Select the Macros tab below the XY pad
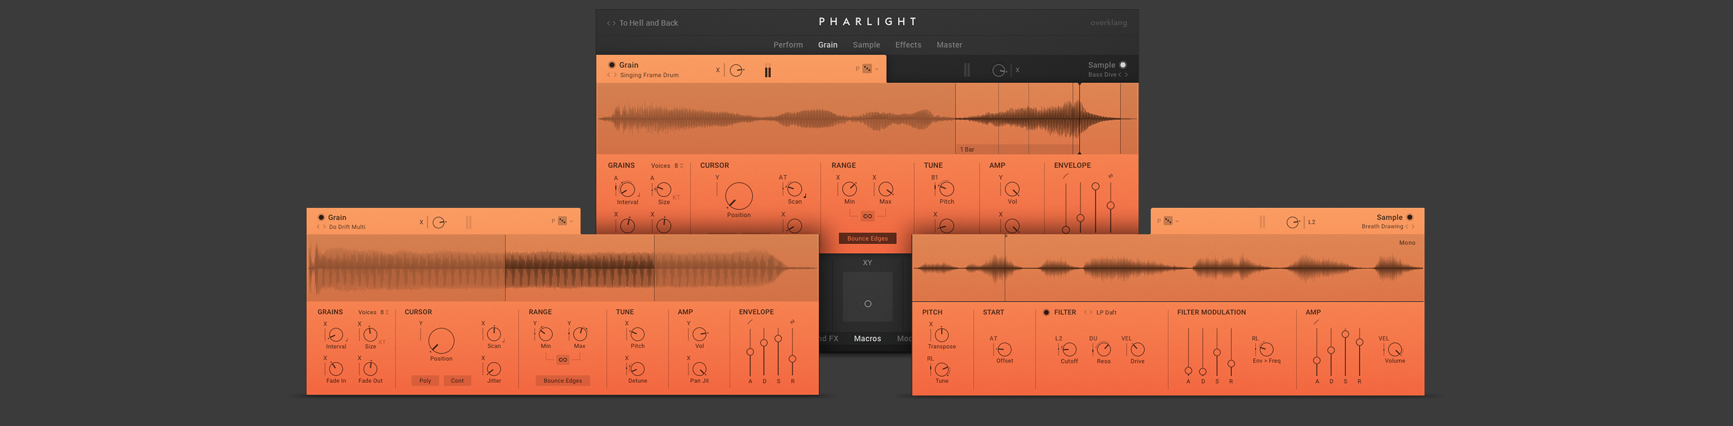The image size is (1733, 426). 867,339
